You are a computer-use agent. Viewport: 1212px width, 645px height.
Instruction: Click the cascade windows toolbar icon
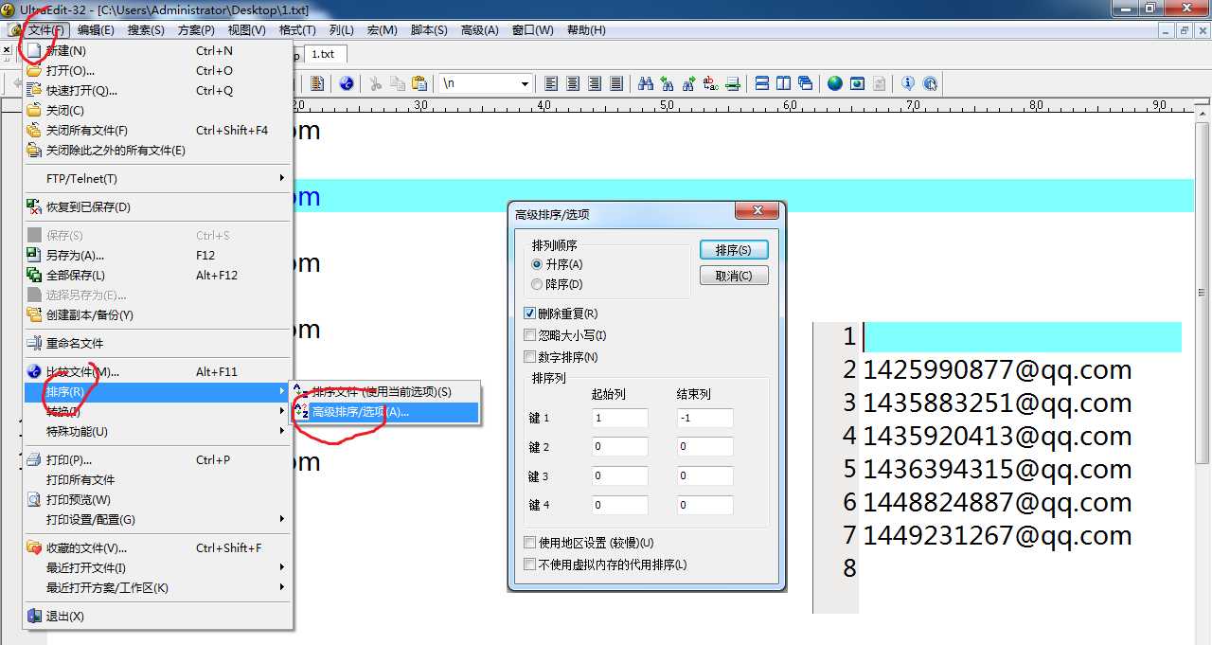point(805,83)
